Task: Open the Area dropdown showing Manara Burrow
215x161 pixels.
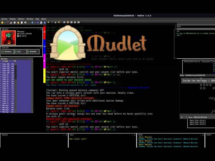Action: point(204,117)
